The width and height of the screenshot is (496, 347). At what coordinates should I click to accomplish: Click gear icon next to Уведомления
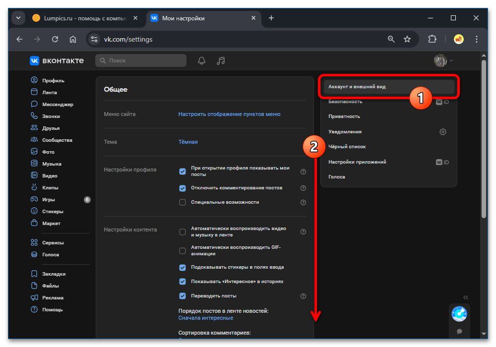pyautogui.click(x=442, y=132)
